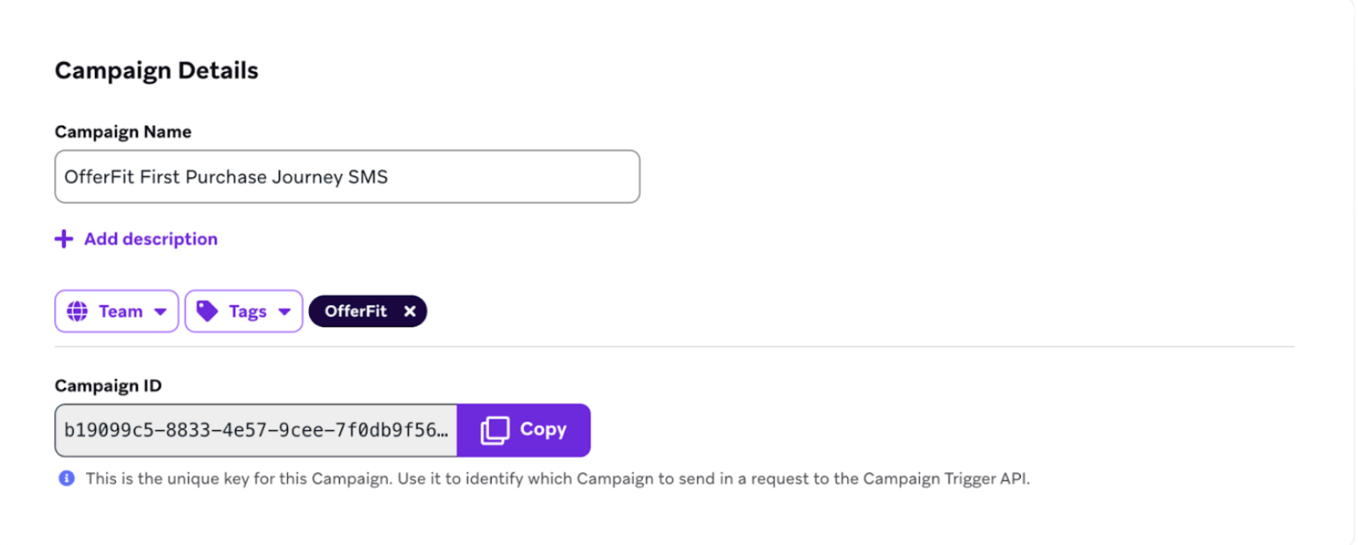Expand the Team dropdown arrow
Image resolution: width=1358 pixels, height=545 pixels.
coord(160,312)
